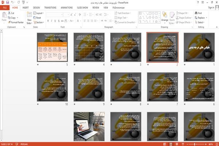219x146 pixels.
Task: Open the Clipboard dialog launcher
Action: point(24,27)
